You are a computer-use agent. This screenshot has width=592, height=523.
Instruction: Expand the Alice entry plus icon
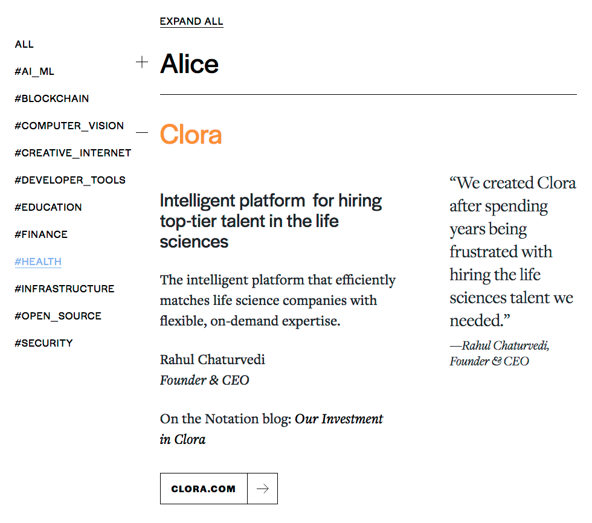[142, 62]
